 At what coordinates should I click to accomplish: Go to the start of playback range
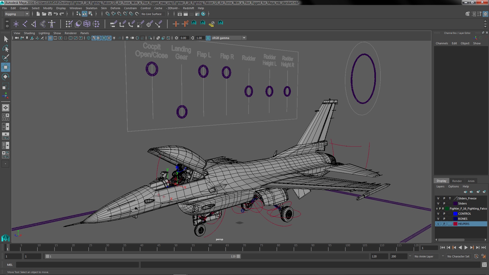(x=442, y=248)
